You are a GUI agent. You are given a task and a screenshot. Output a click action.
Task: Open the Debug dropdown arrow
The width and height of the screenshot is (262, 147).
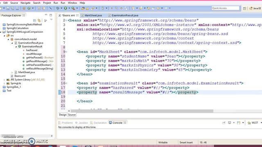(x=61, y=8)
